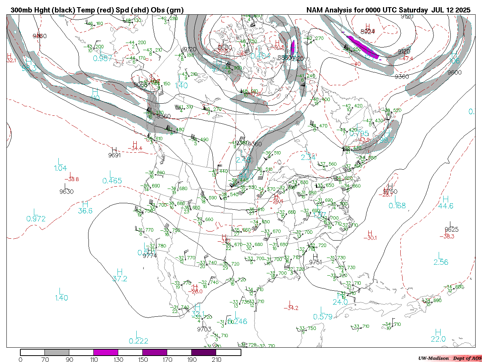Click the UW-Madison Dept of AOS credit
Image resolution: width=482 pixels, height=362 pixels.
click(x=450, y=358)
